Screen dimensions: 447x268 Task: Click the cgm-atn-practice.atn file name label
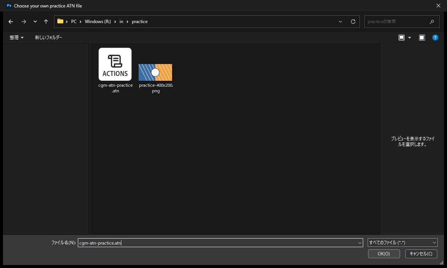coord(115,88)
